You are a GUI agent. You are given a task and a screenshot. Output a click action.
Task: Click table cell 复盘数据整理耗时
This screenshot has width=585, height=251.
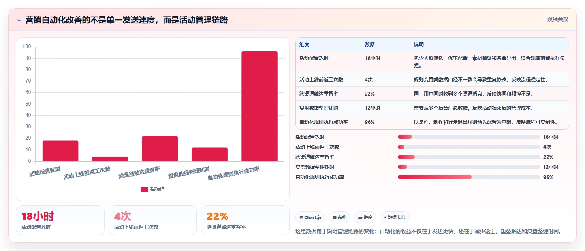319,108
